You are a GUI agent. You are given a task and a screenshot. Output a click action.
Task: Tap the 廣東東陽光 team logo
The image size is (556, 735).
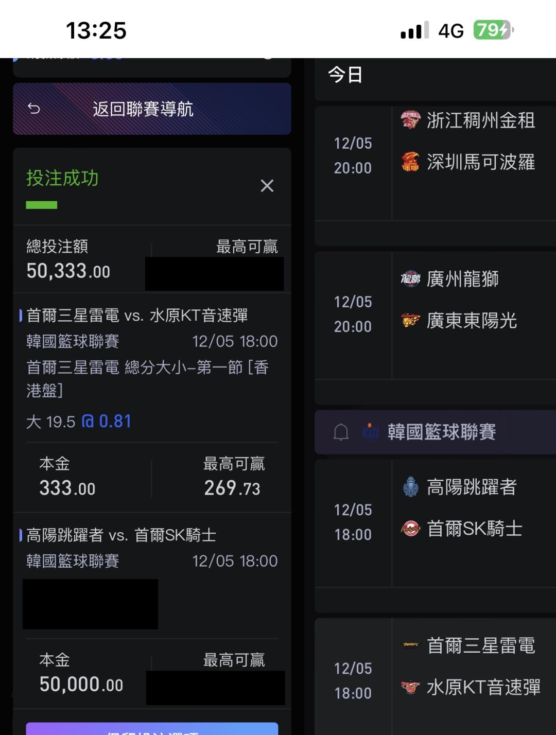pyautogui.click(x=410, y=321)
